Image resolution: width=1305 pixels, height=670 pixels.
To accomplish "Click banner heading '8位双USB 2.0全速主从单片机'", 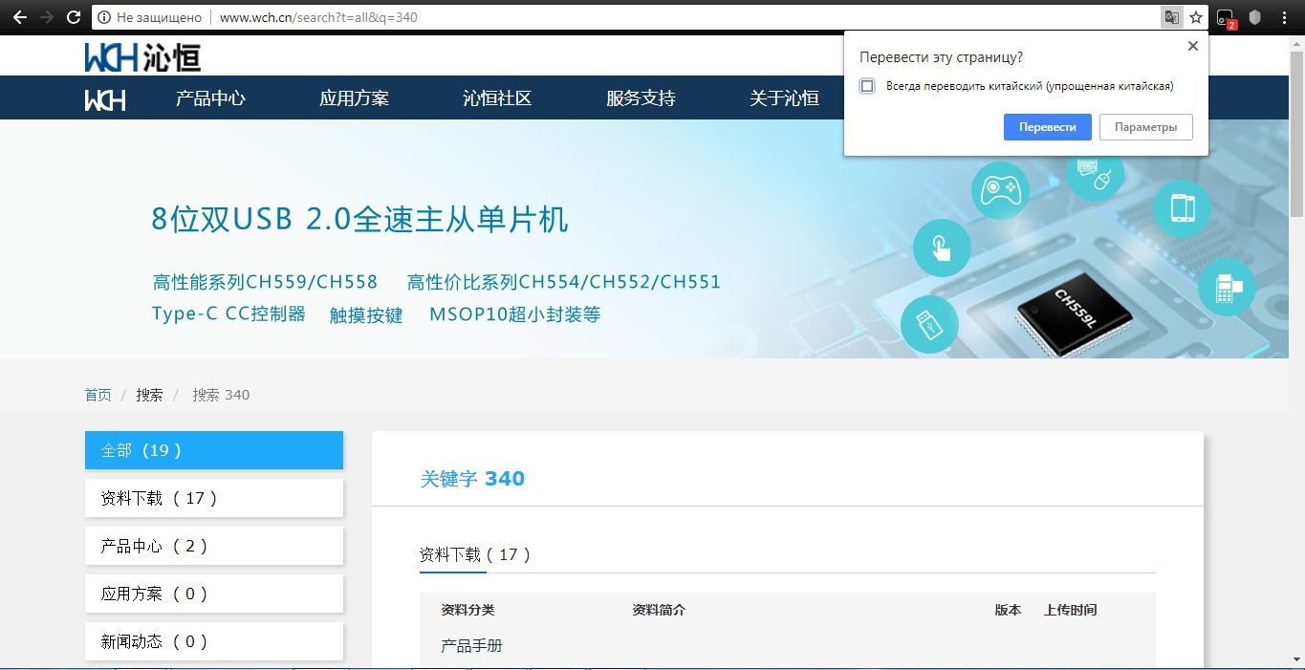I will click(359, 220).
